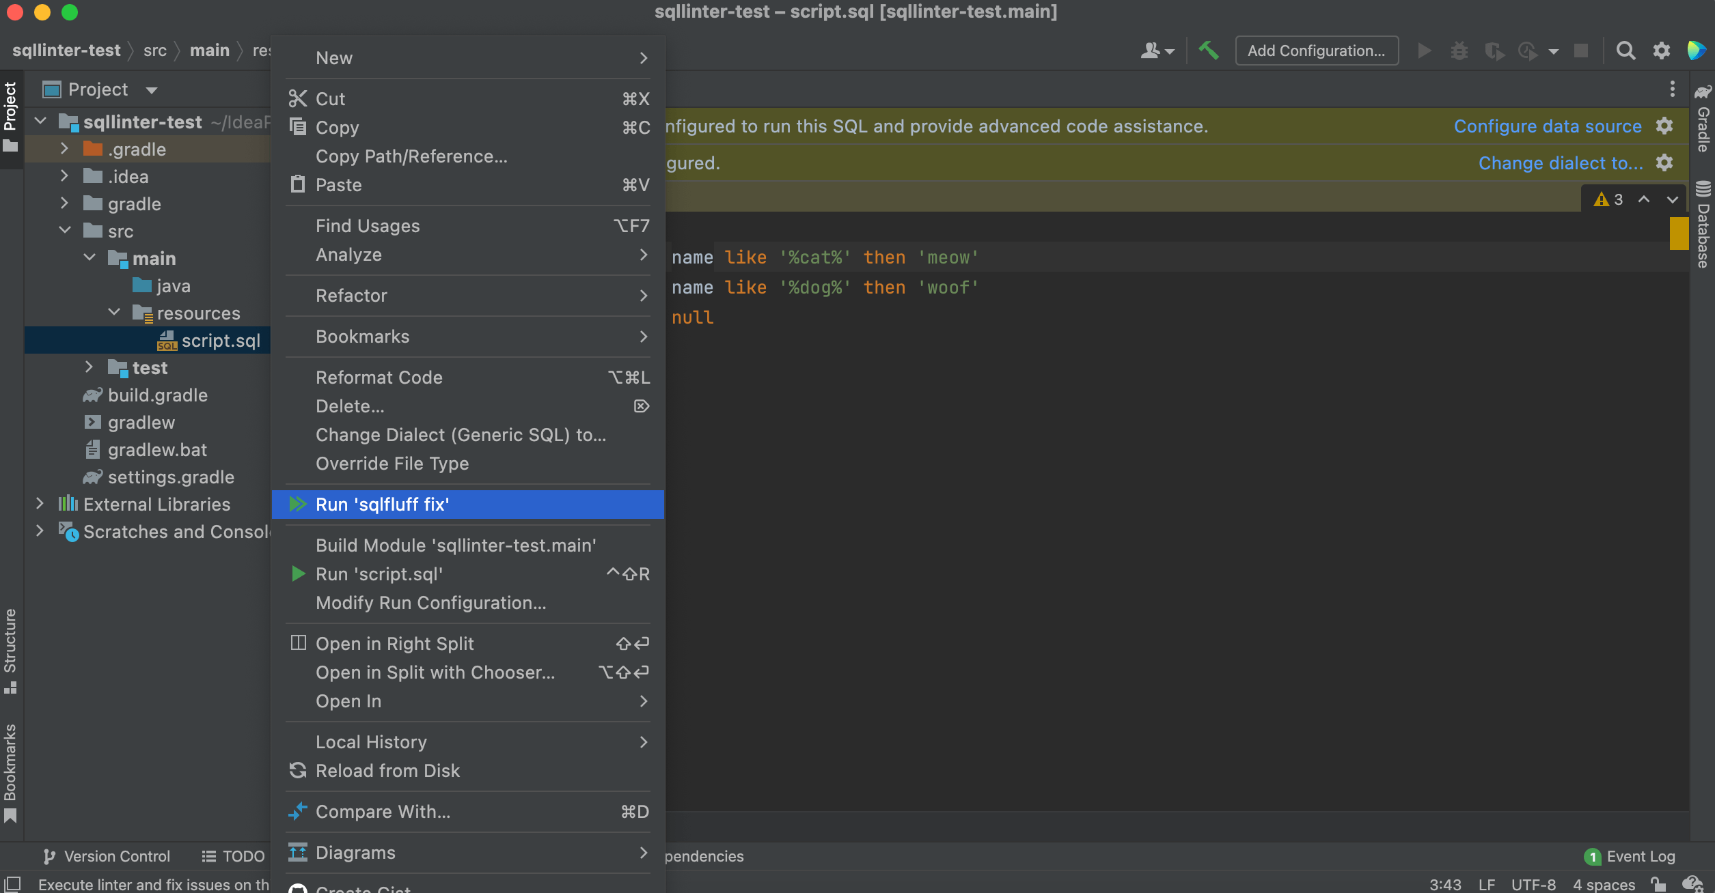
Task: Toggle the Project tool window stripe
Action: coord(10,113)
